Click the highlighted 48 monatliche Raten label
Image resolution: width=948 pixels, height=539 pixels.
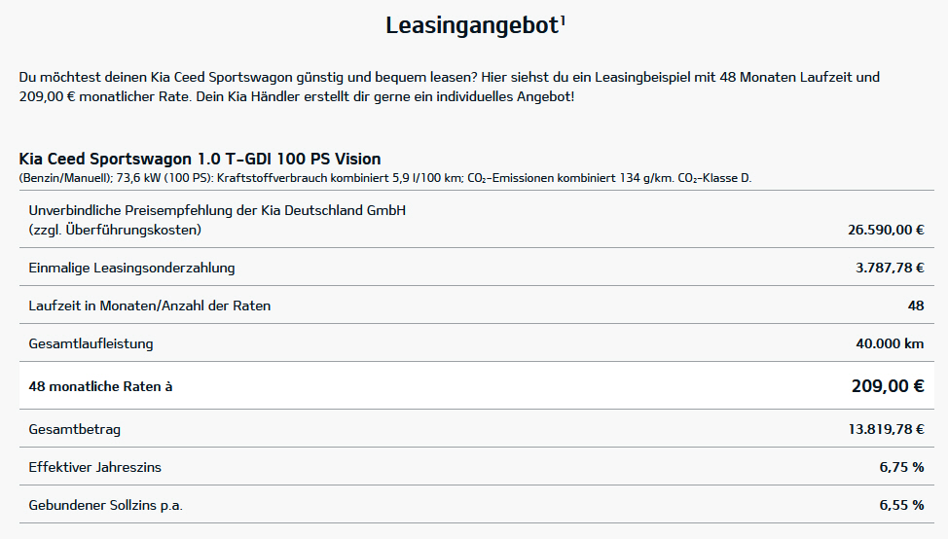tap(100, 386)
